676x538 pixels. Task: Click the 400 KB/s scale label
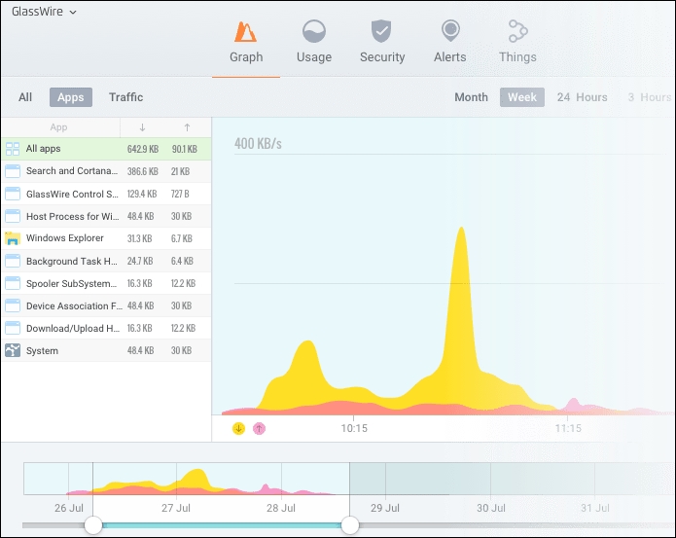[258, 144]
